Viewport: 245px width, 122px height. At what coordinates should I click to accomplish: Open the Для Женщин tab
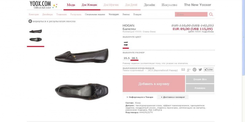tap(89, 5)
